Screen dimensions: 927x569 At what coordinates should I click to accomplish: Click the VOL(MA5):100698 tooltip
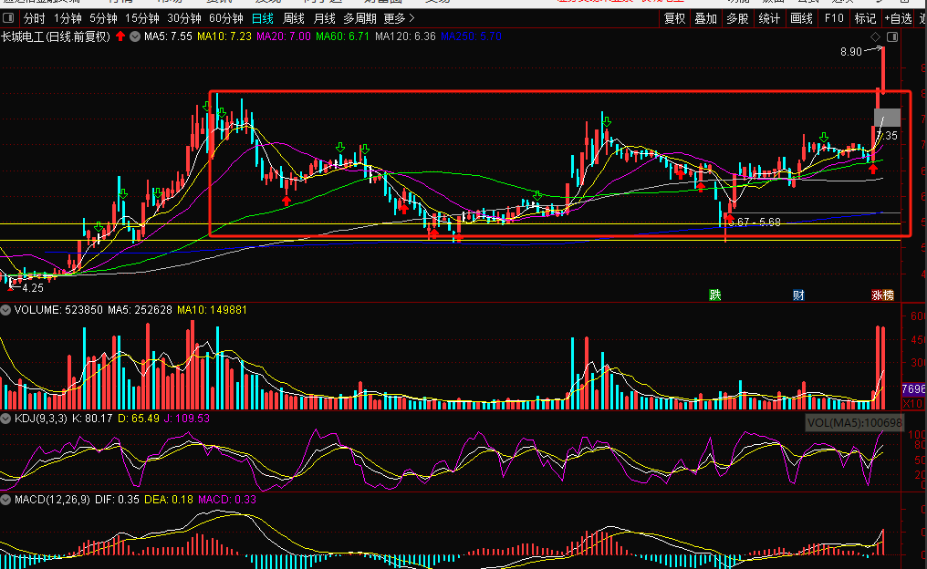click(854, 422)
